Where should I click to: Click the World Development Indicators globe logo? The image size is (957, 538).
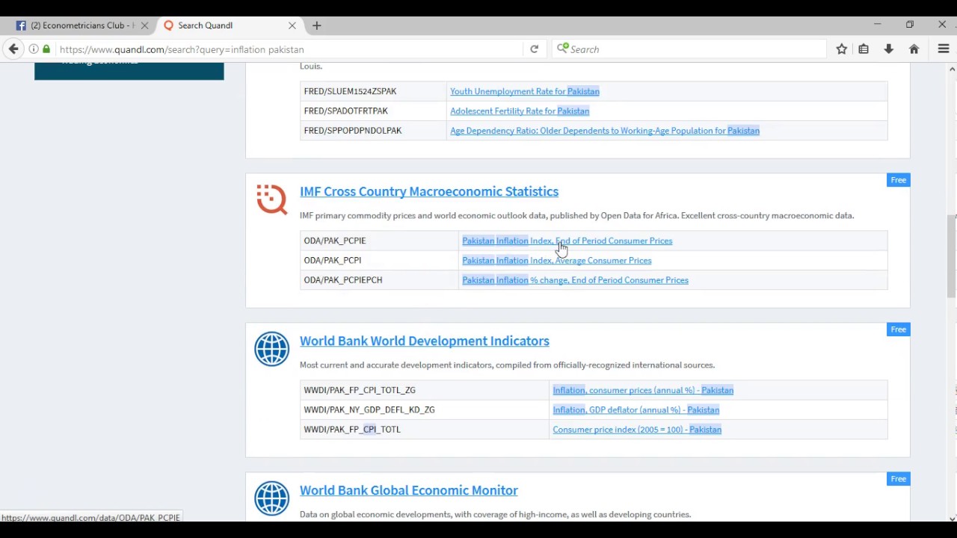(271, 349)
